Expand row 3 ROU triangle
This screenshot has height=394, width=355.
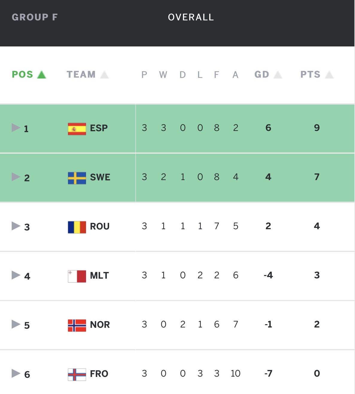(x=16, y=226)
